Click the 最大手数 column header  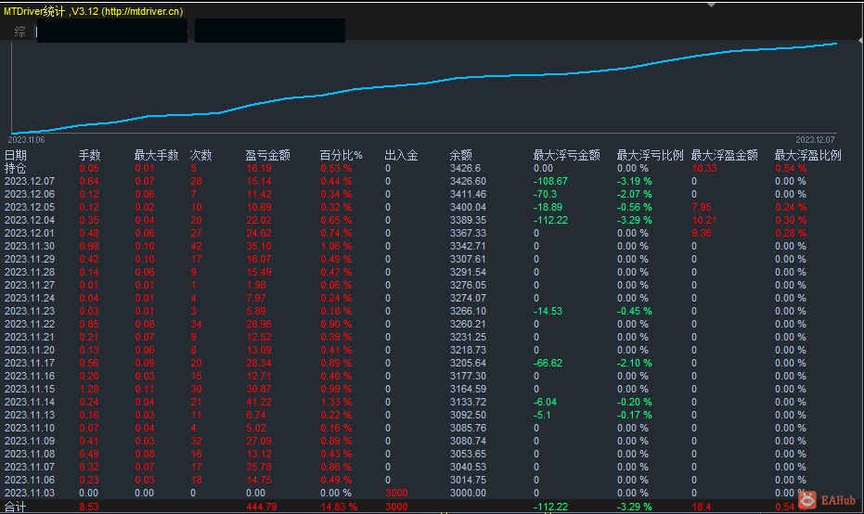pos(157,155)
